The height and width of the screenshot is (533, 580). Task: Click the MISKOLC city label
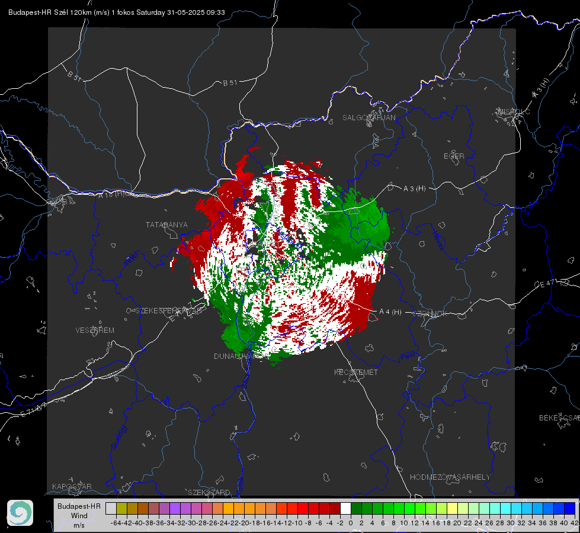[x=514, y=111]
